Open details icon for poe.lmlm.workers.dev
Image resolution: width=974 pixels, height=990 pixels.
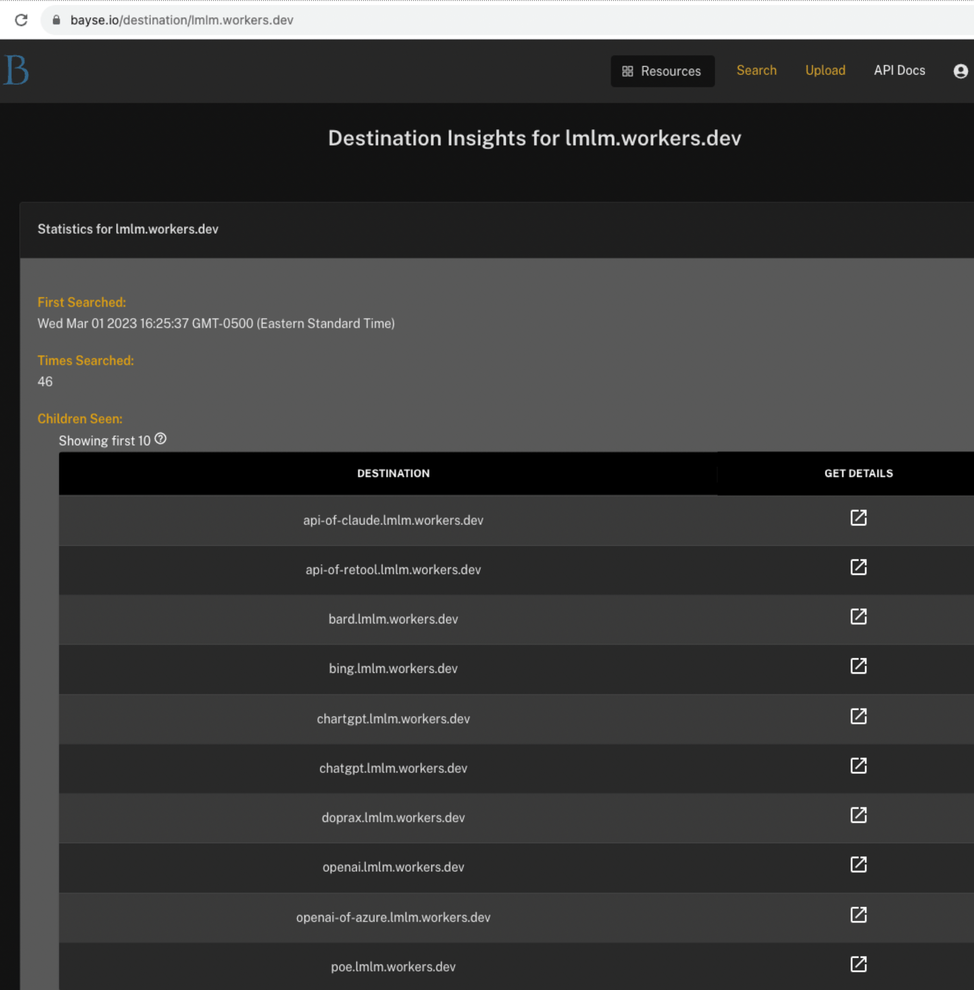coord(858,964)
